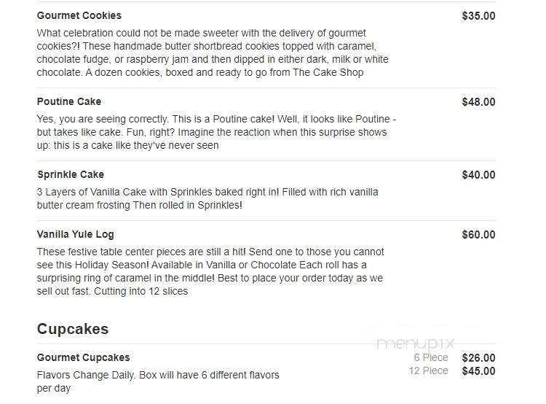Click the $45.00 twelve-piece cupcake price
The height and width of the screenshot is (404, 546).
coord(478,371)
